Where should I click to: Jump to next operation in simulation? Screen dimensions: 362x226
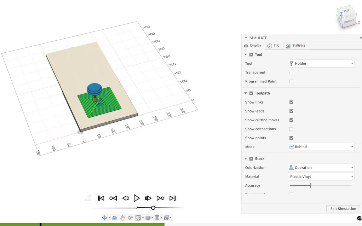(160, 198)
